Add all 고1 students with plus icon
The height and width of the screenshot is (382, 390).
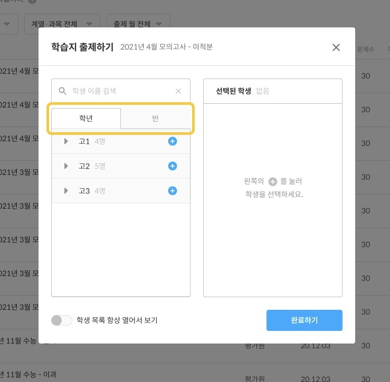pos(173,141)
